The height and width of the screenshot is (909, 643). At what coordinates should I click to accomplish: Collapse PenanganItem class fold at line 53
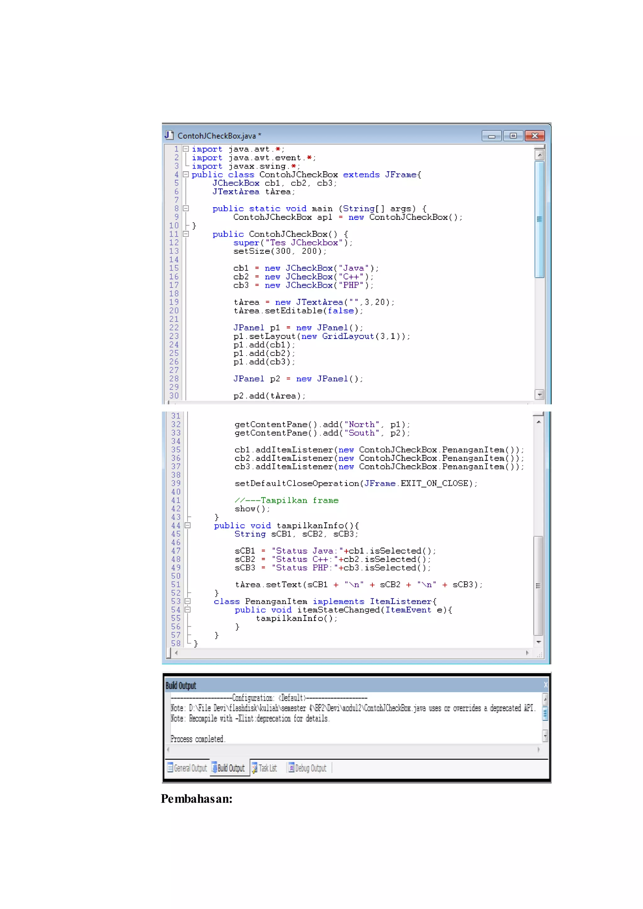tap(188, 601)
